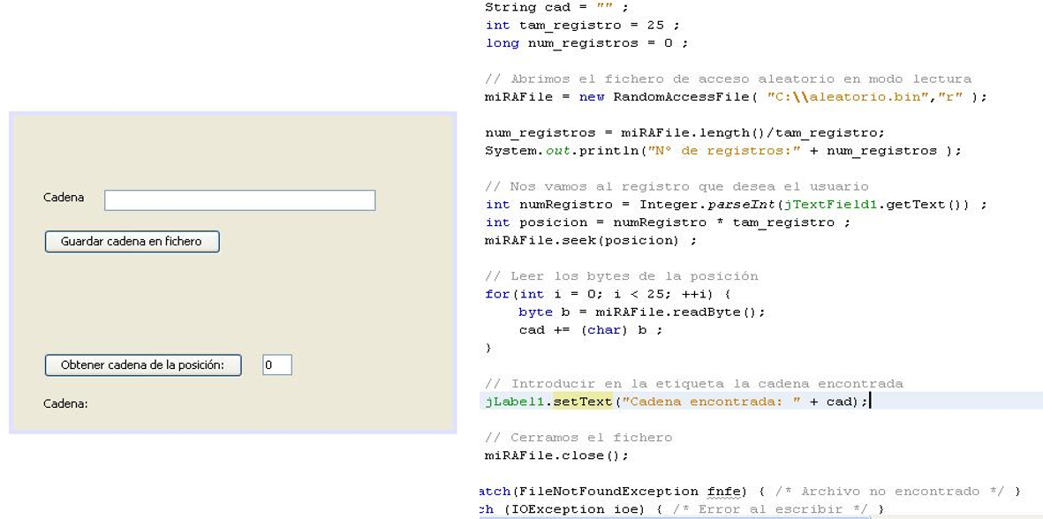Click the comment 'Abrimos el fichero de acceso aleatorio'

(729, 79)
